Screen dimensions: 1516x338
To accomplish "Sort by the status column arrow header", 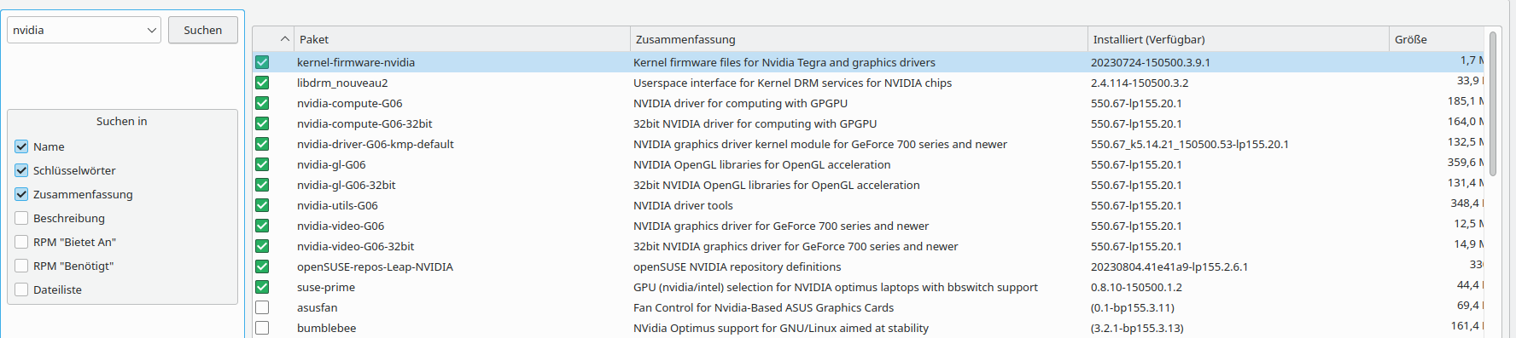I will pos(273,39).
